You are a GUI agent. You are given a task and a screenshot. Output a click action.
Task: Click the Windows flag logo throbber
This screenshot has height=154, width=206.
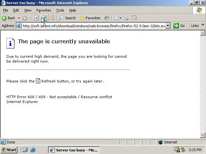coord(199,10)
